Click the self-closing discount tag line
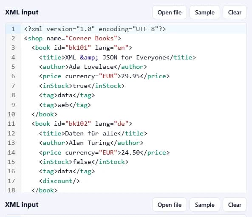Screen dimensions: 252x217 59,181
